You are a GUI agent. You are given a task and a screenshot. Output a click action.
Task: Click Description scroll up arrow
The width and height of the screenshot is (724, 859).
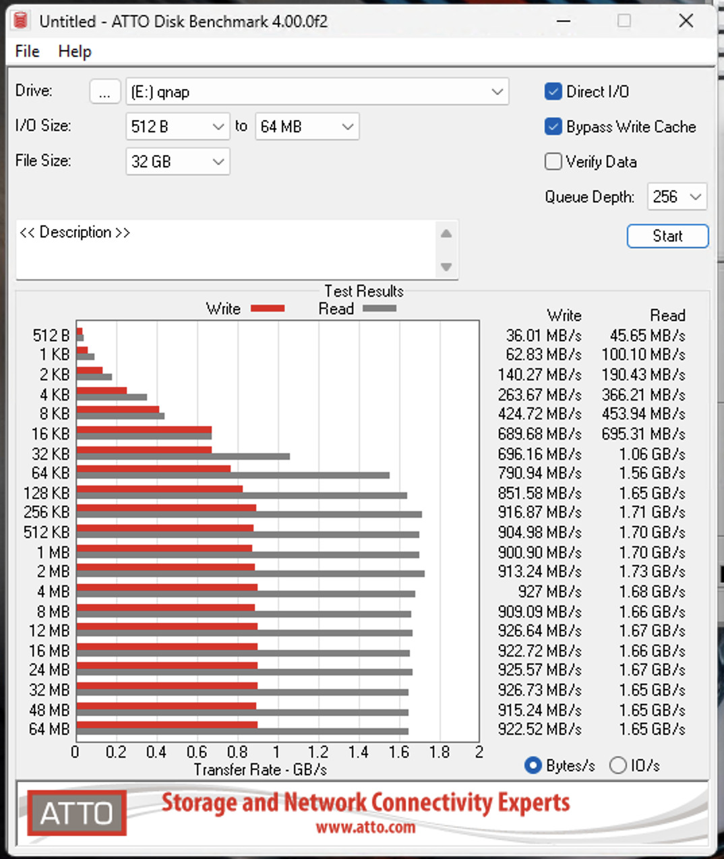point(446,233)
